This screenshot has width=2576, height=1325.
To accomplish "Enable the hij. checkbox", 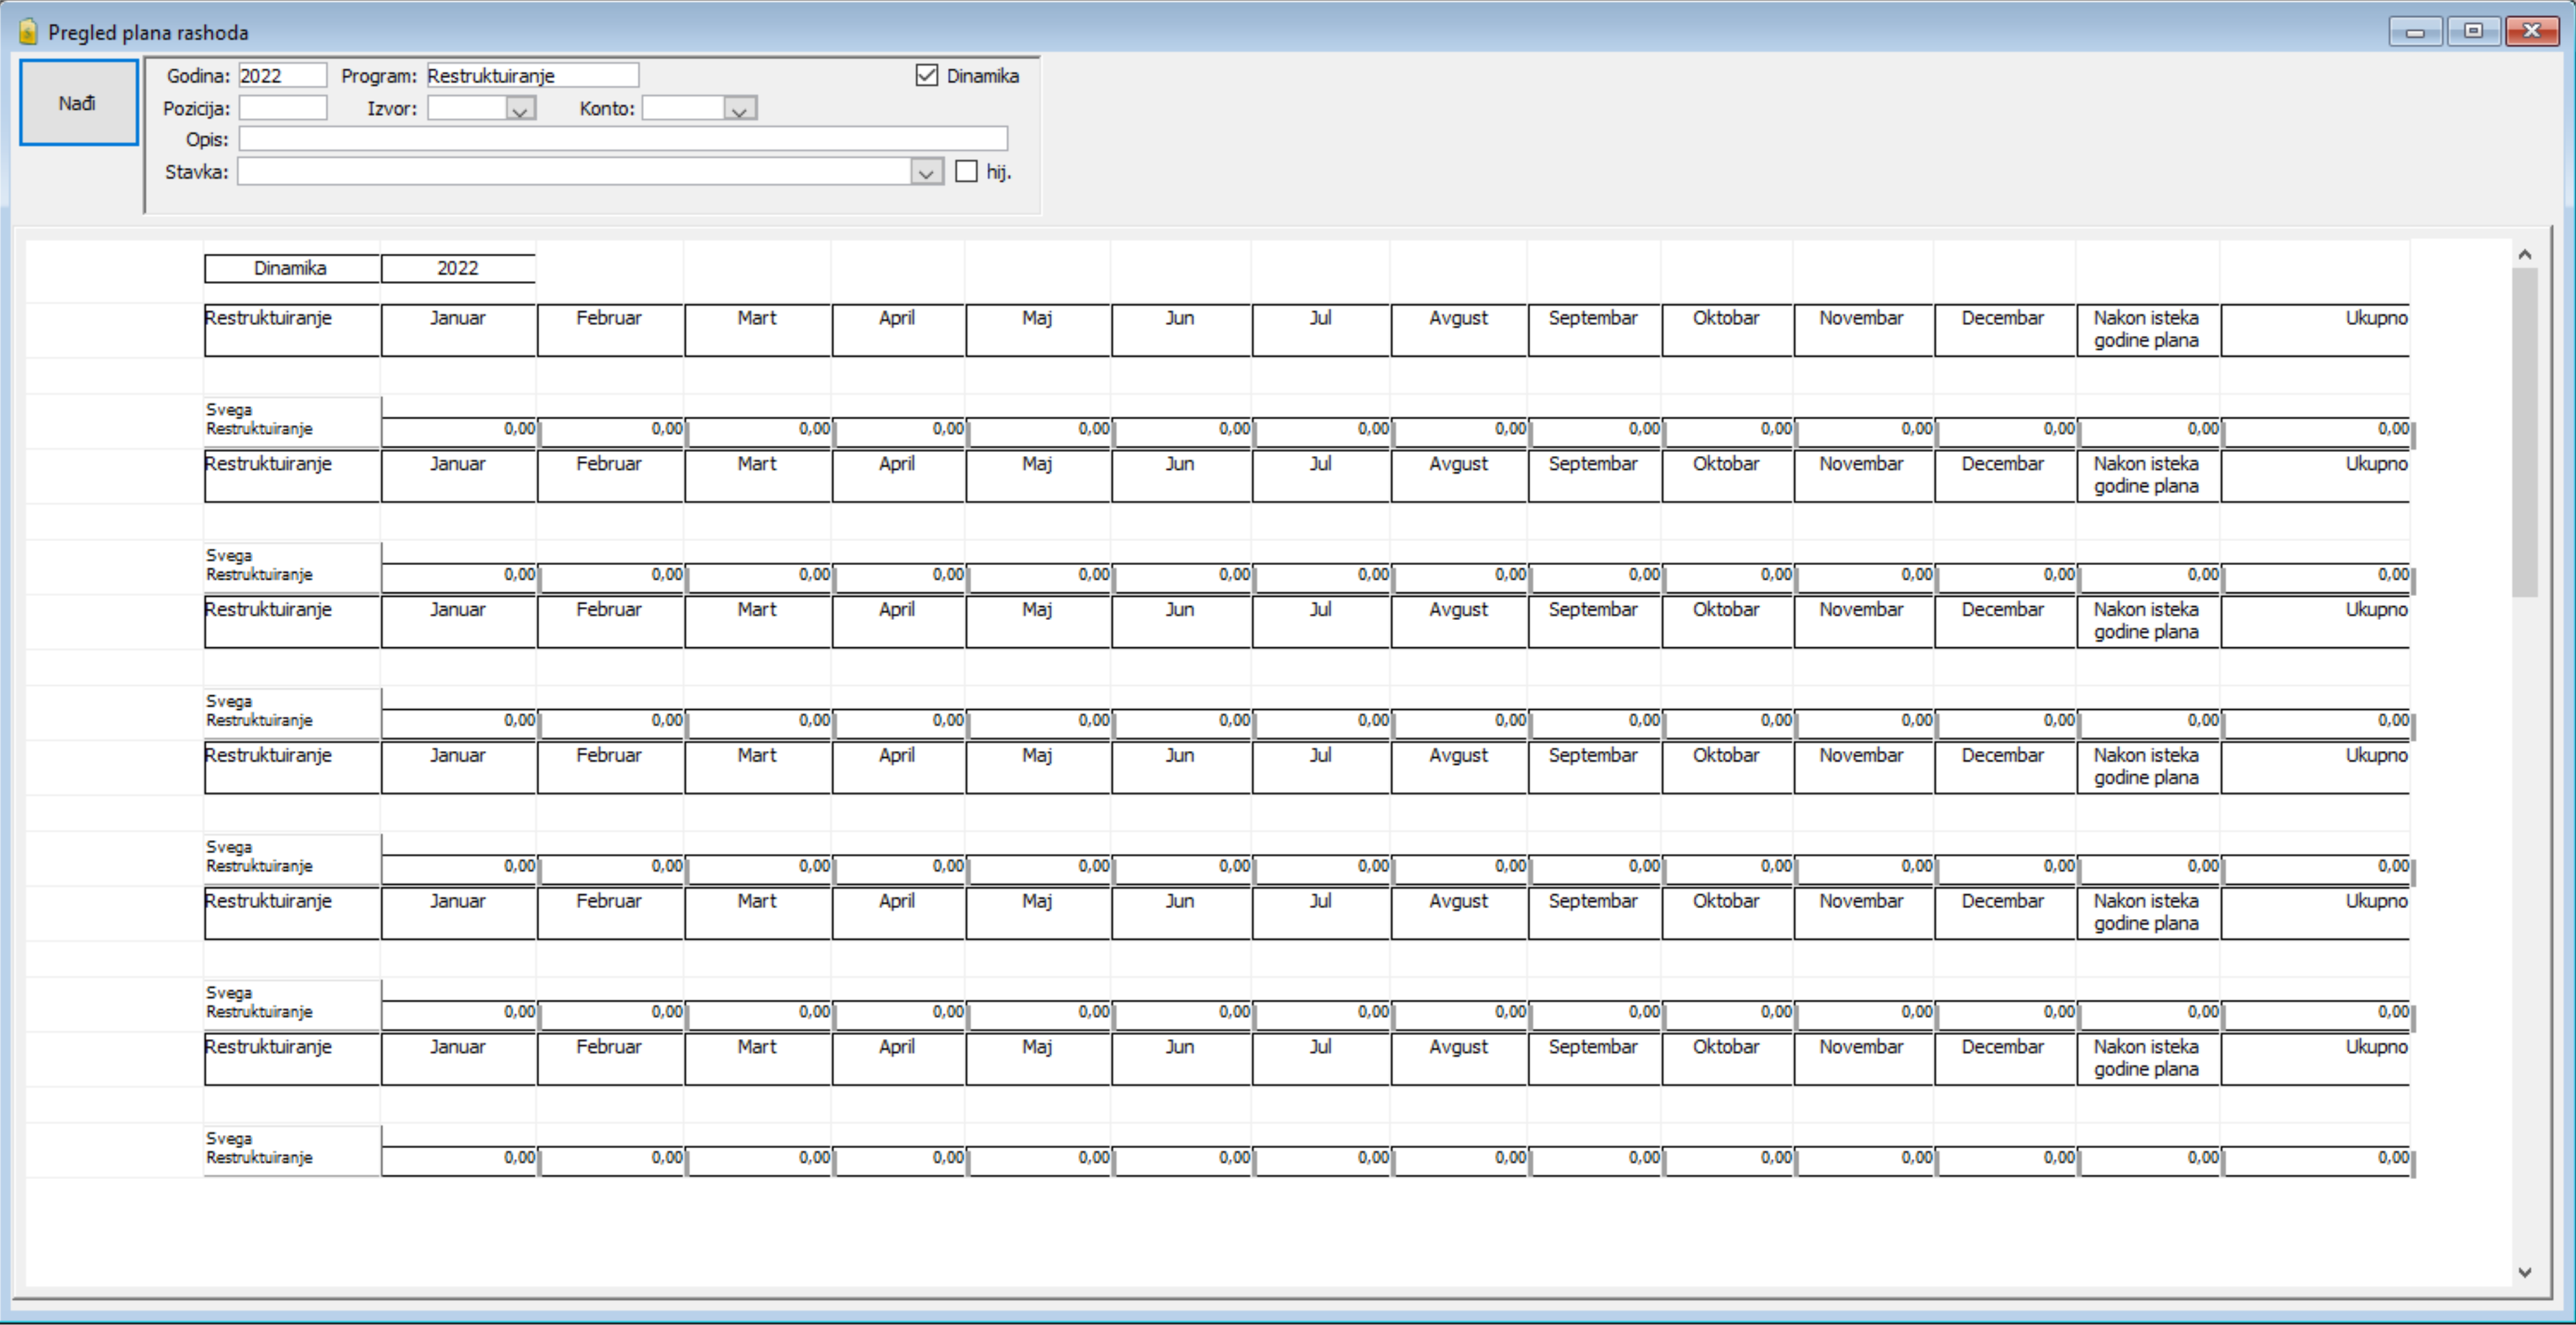I will pyautogui.click(x=966, y=171).
